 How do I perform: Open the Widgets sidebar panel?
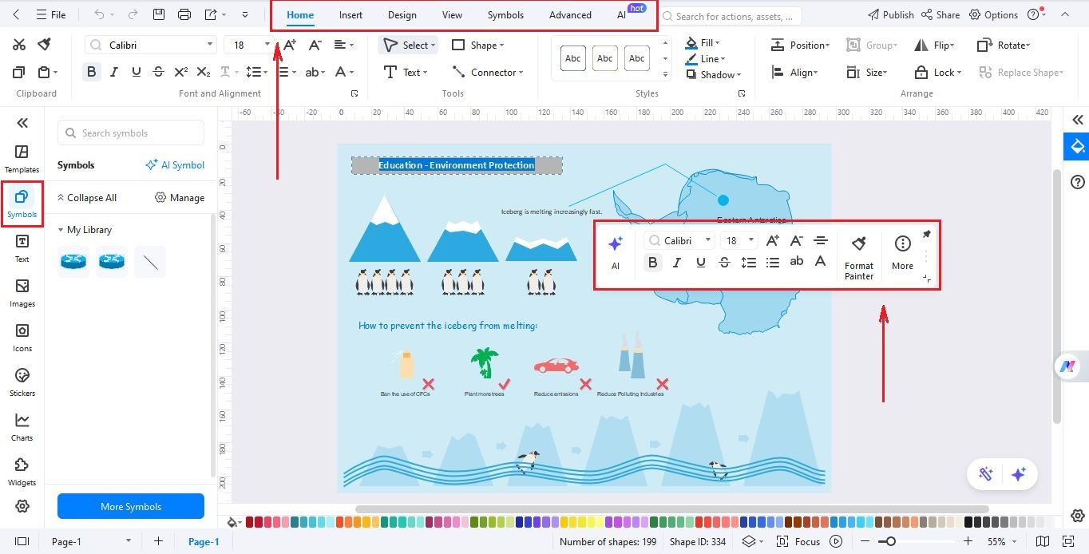click(22, 472)
